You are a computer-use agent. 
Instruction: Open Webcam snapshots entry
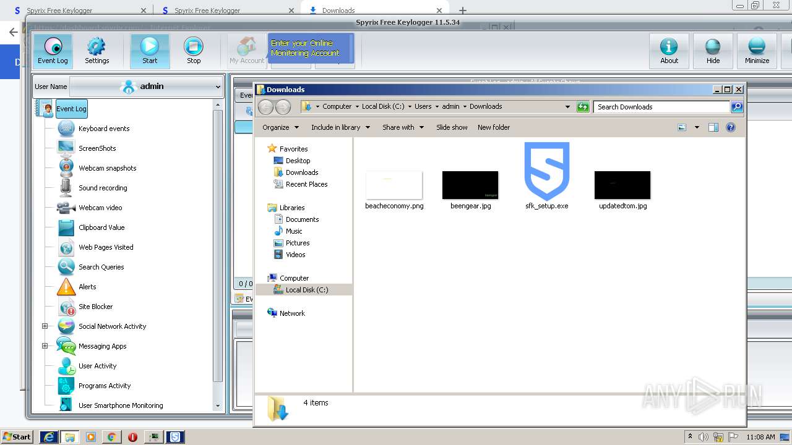[x=107, y=168]
